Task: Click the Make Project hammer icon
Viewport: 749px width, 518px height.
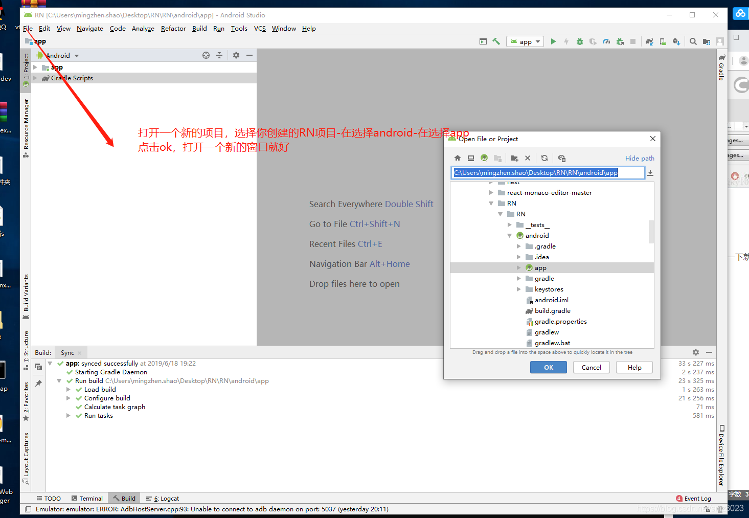Action: tap(496, 41)
